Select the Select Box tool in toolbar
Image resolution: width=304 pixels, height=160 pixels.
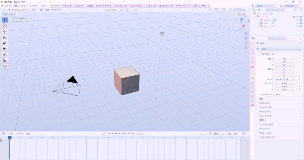pyautogui.click(x=5, y=20)
